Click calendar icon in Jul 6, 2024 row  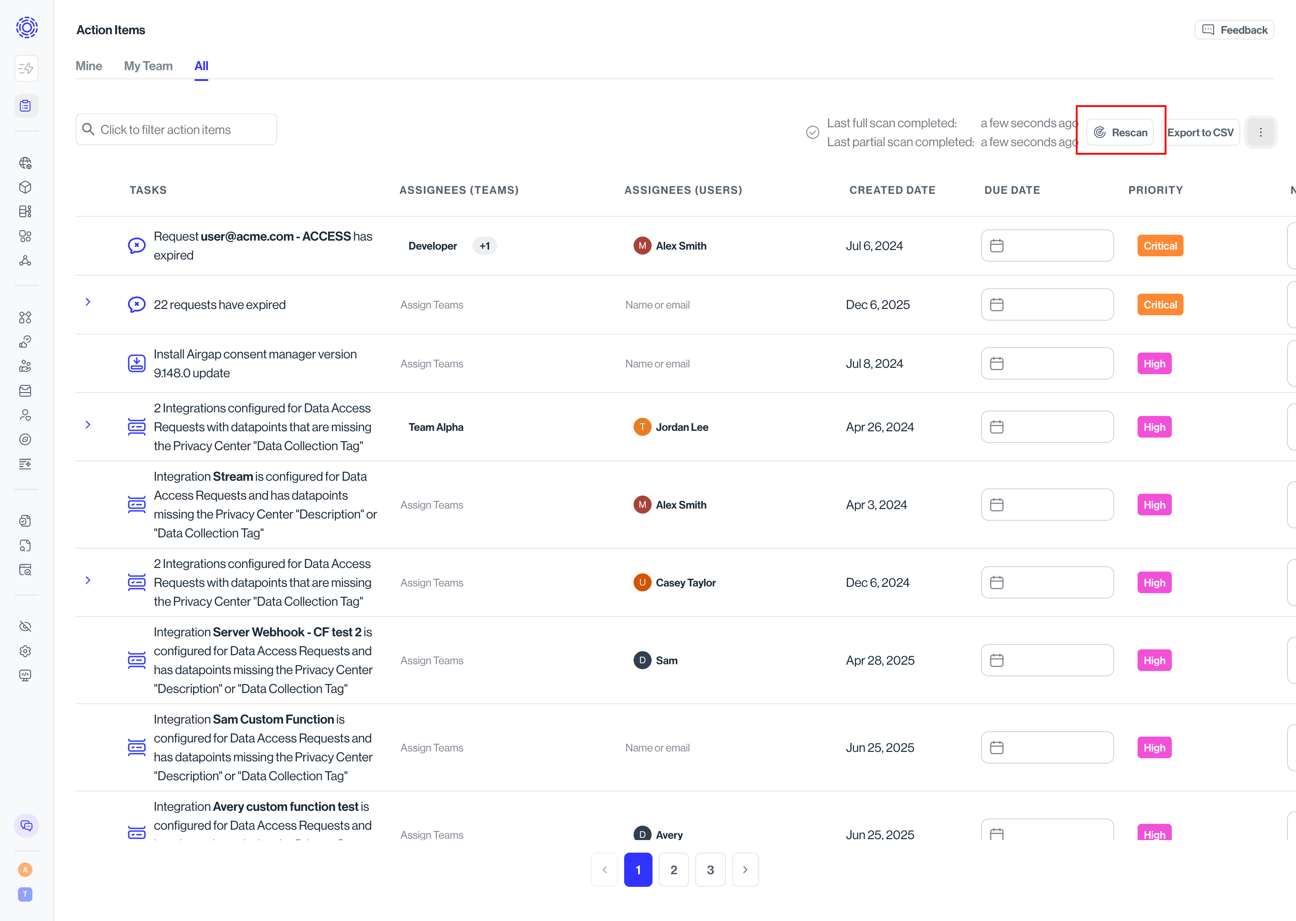click(x=997, y=246)
